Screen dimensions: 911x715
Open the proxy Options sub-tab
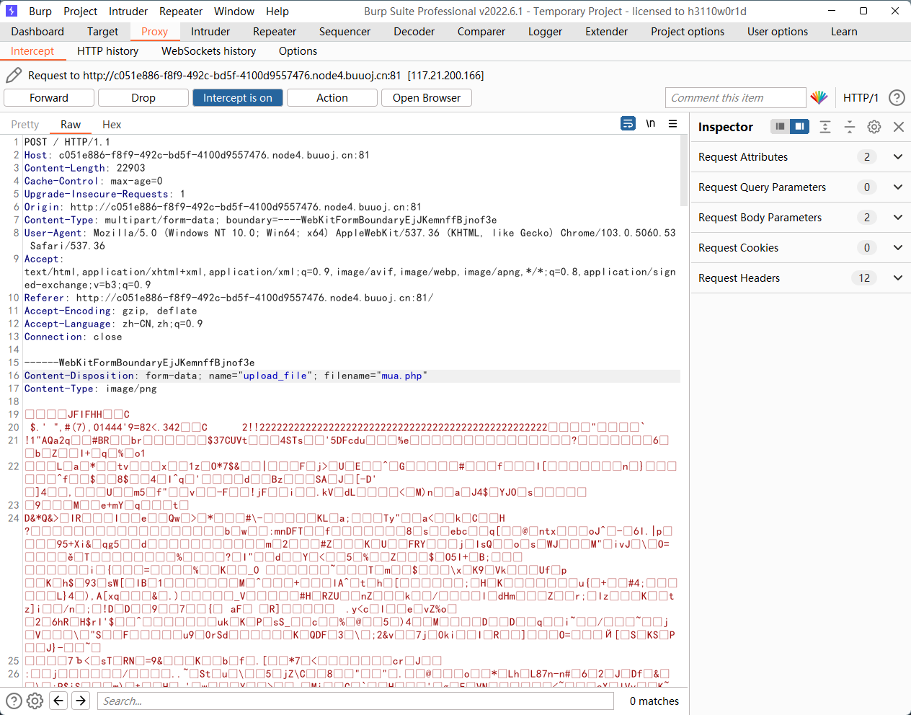click(298, 50)
